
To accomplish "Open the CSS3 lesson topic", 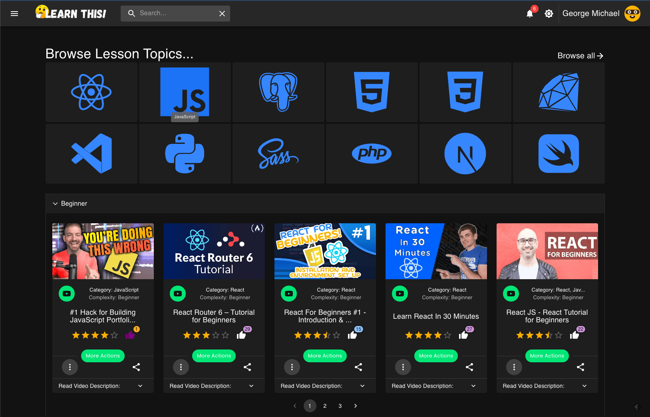I will [x=465, y=92].
